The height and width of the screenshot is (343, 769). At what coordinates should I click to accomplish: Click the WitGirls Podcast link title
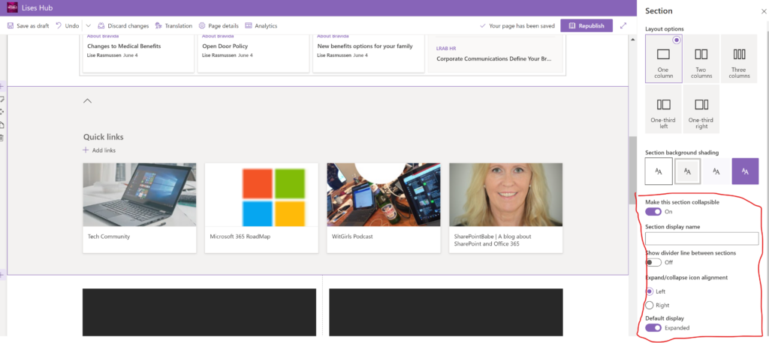tap(352, 237)
